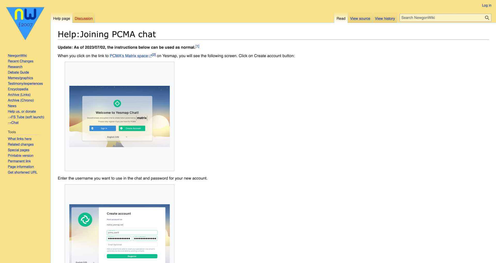
Task: Open the View source tab
Action: tap(360, 19)
